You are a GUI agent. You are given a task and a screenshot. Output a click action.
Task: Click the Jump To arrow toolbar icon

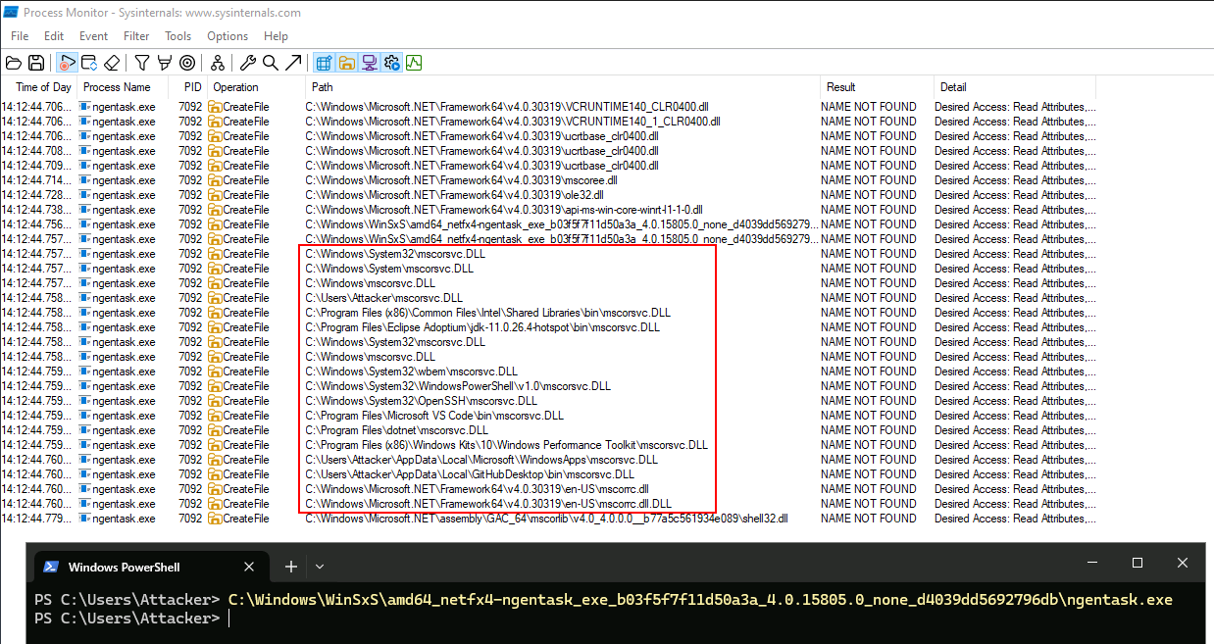pos(293,63)
